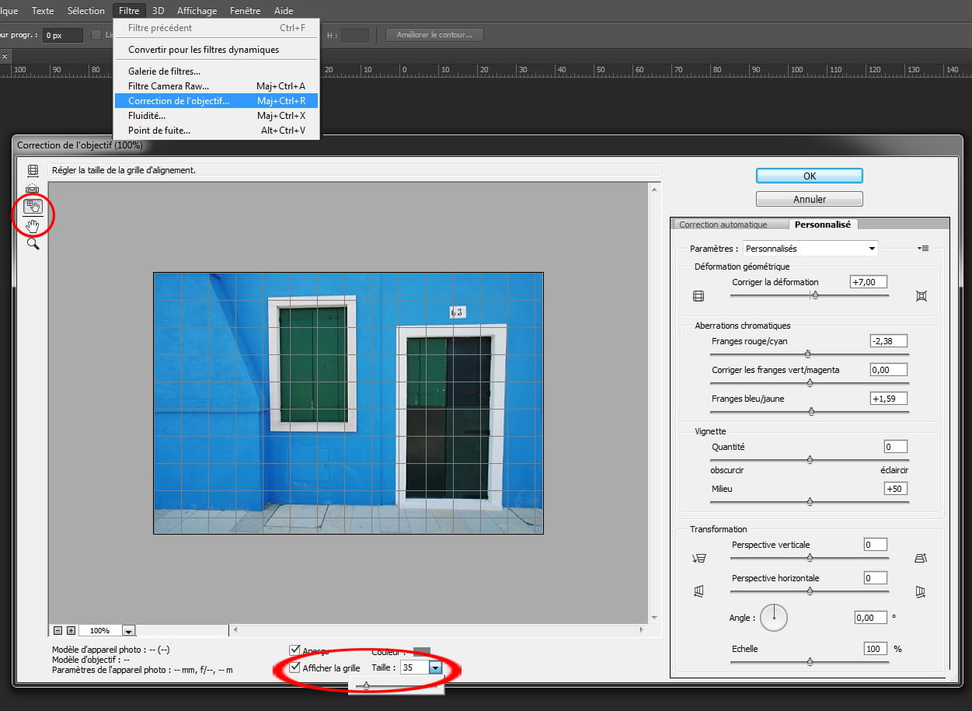Image resolution: width=972 pixels, height=711 pixels.
Task: Click the Annuler button
Action: [x=809, y=199]
